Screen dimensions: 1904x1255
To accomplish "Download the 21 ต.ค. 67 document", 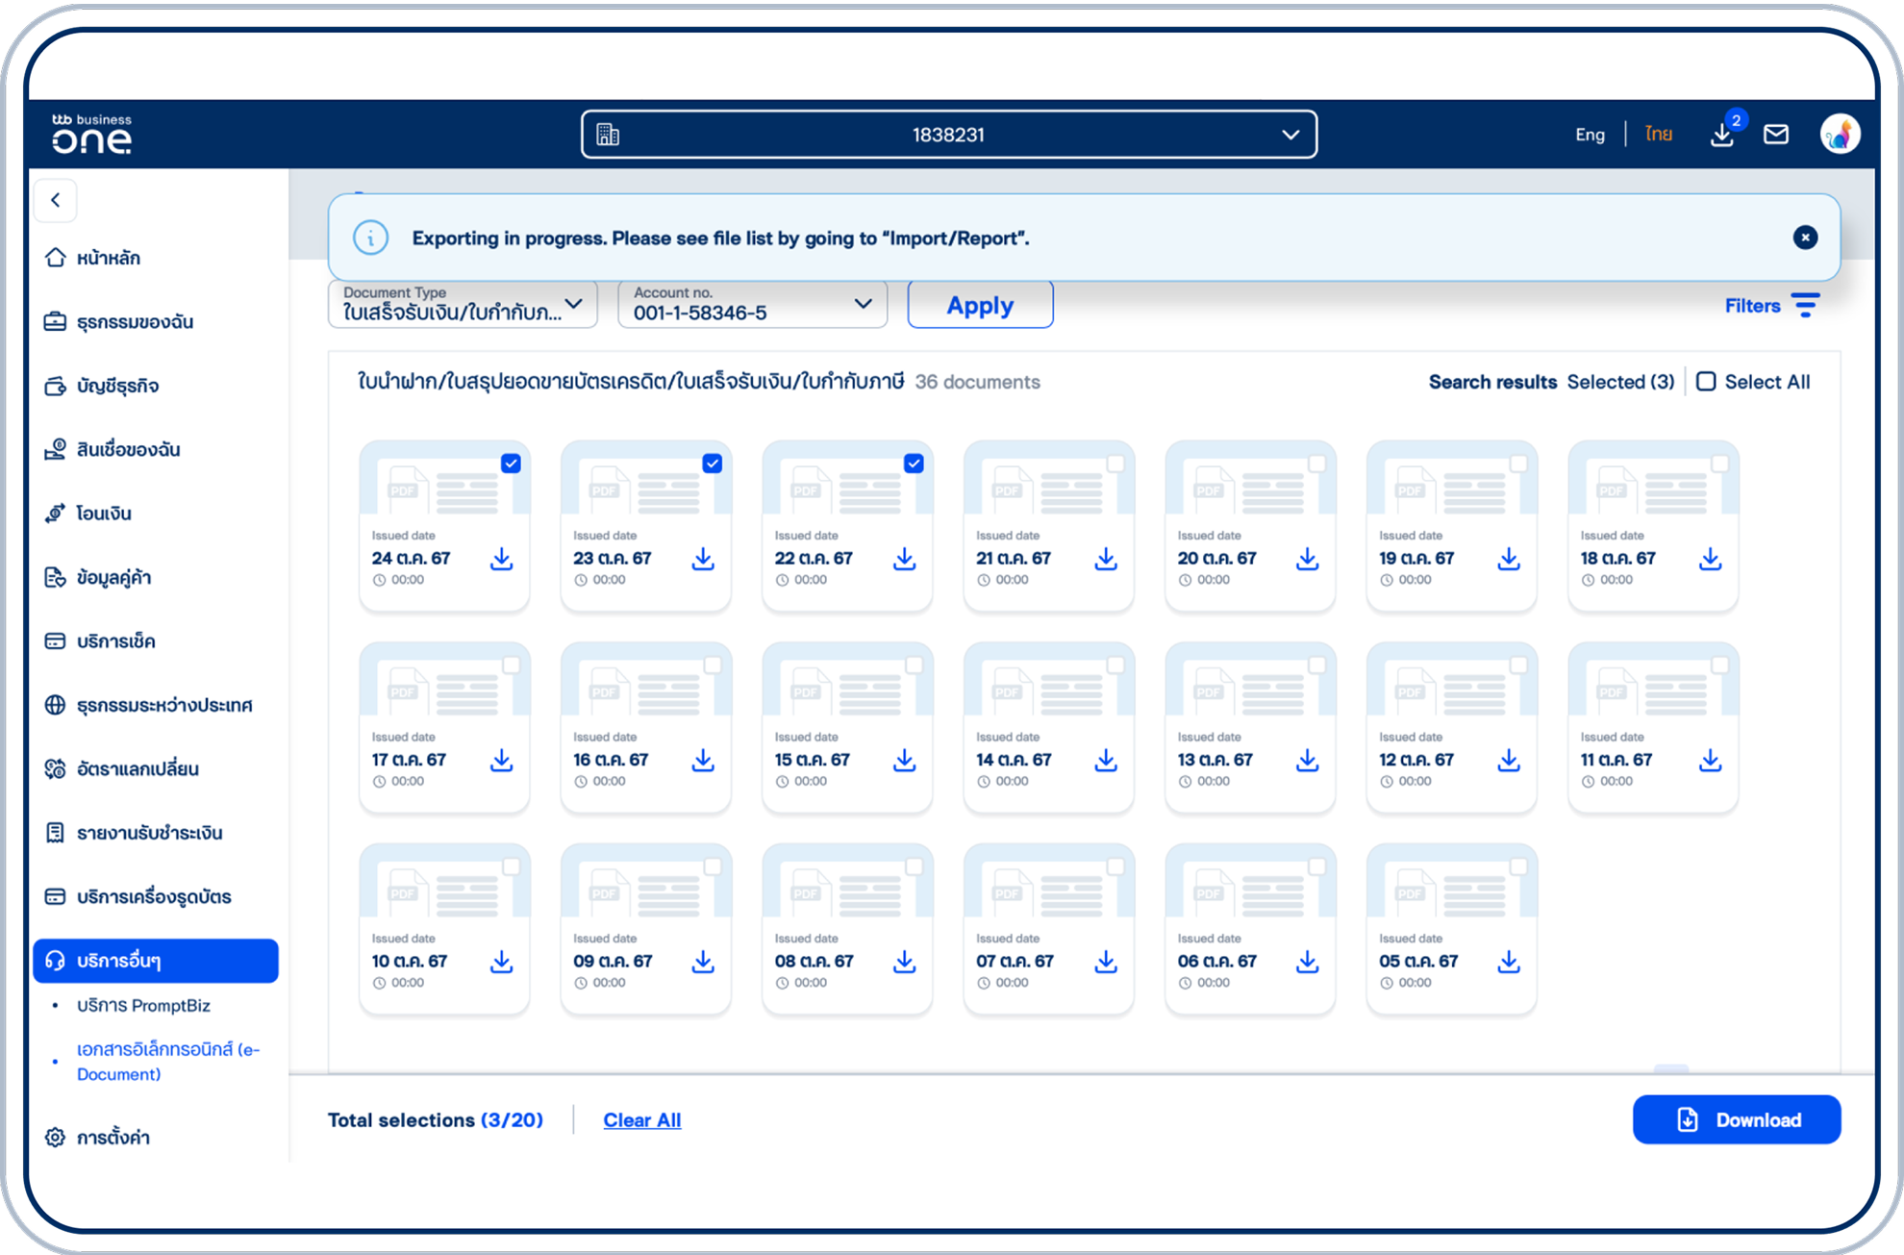I will tap(1106, 559).
